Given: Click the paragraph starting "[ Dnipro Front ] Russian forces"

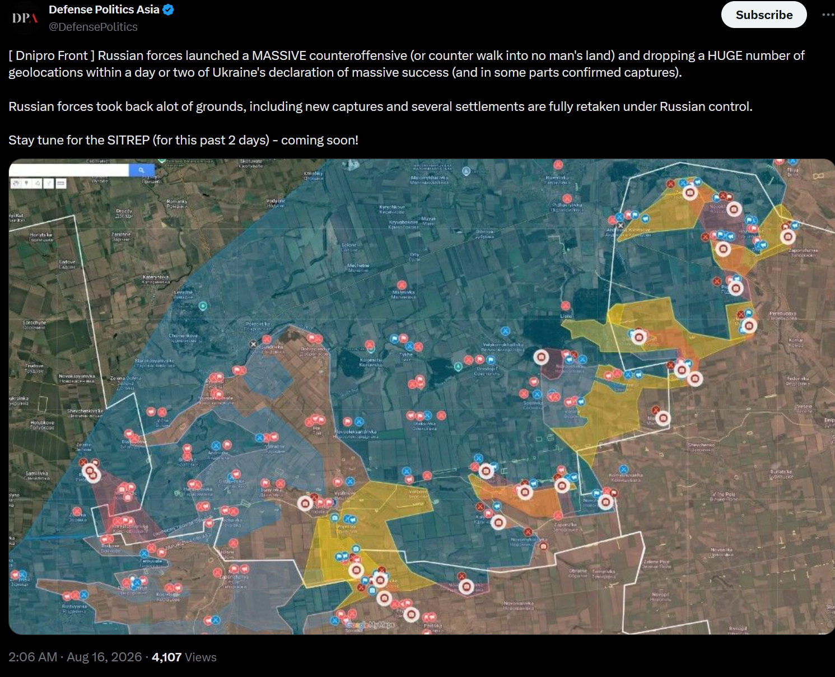Looking at the screenshot, I should click(407, 64).
